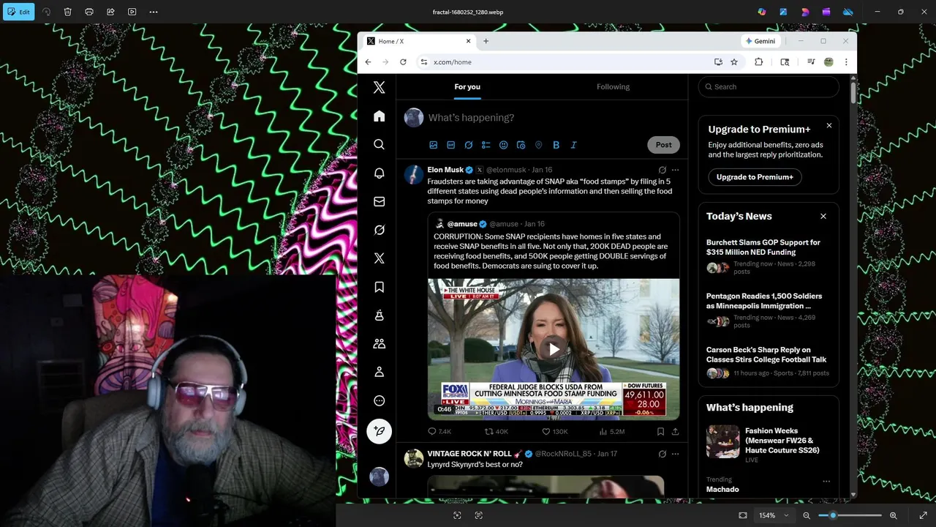The width and height of the screenshot is (936, 527).
Task: Click the X logo at top of sidebar
Action: 379,87
